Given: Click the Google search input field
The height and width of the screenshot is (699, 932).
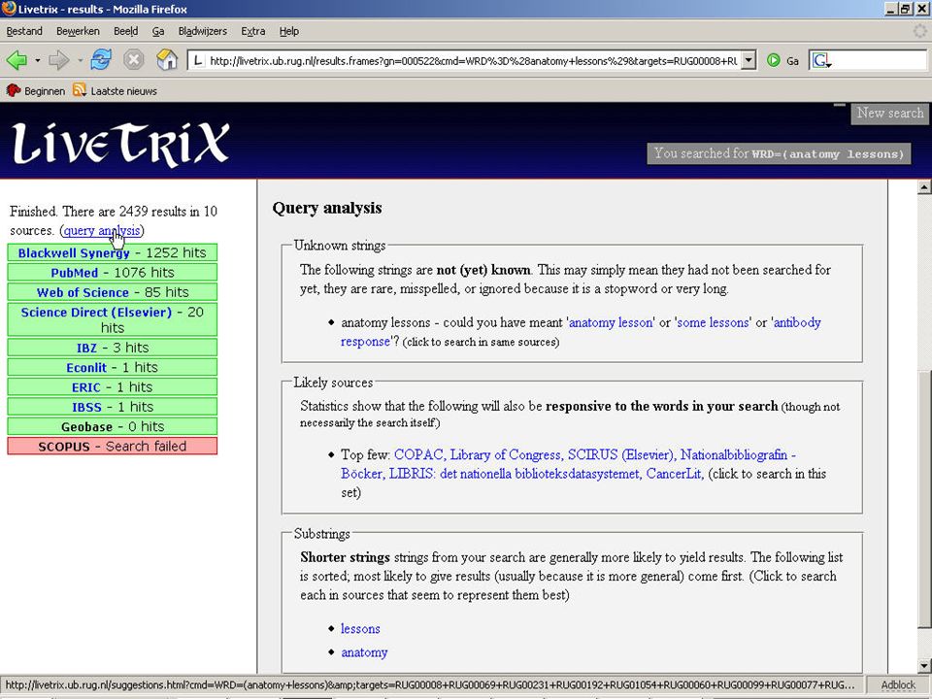Looking at the screenshot, I should [x=880, y=60].
